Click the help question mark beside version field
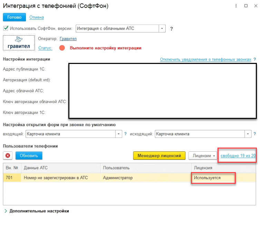 (x=172, y=29)
